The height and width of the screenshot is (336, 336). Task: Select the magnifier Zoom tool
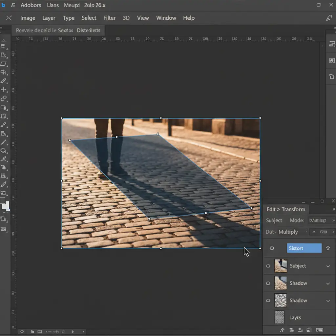click(4, 151)
